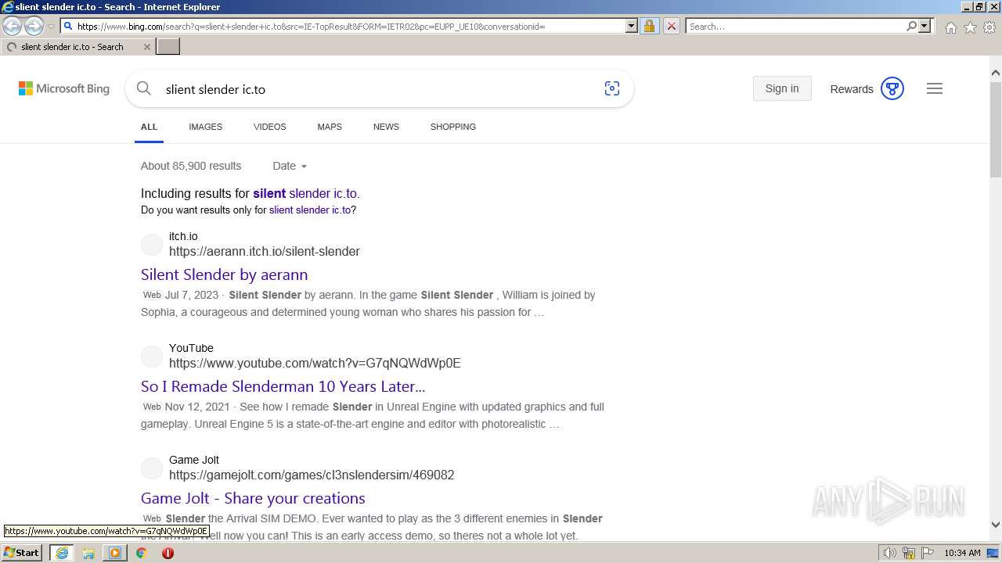This screenshot has height=563, width=1002.
Task: Open 'So I Remade Slenderman 10 Years Later' result
Action: (283, 386)
